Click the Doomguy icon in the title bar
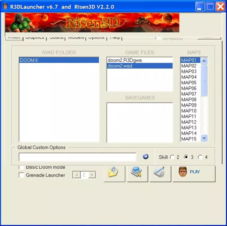Screen dimensions: 227x226 [5, 6]
